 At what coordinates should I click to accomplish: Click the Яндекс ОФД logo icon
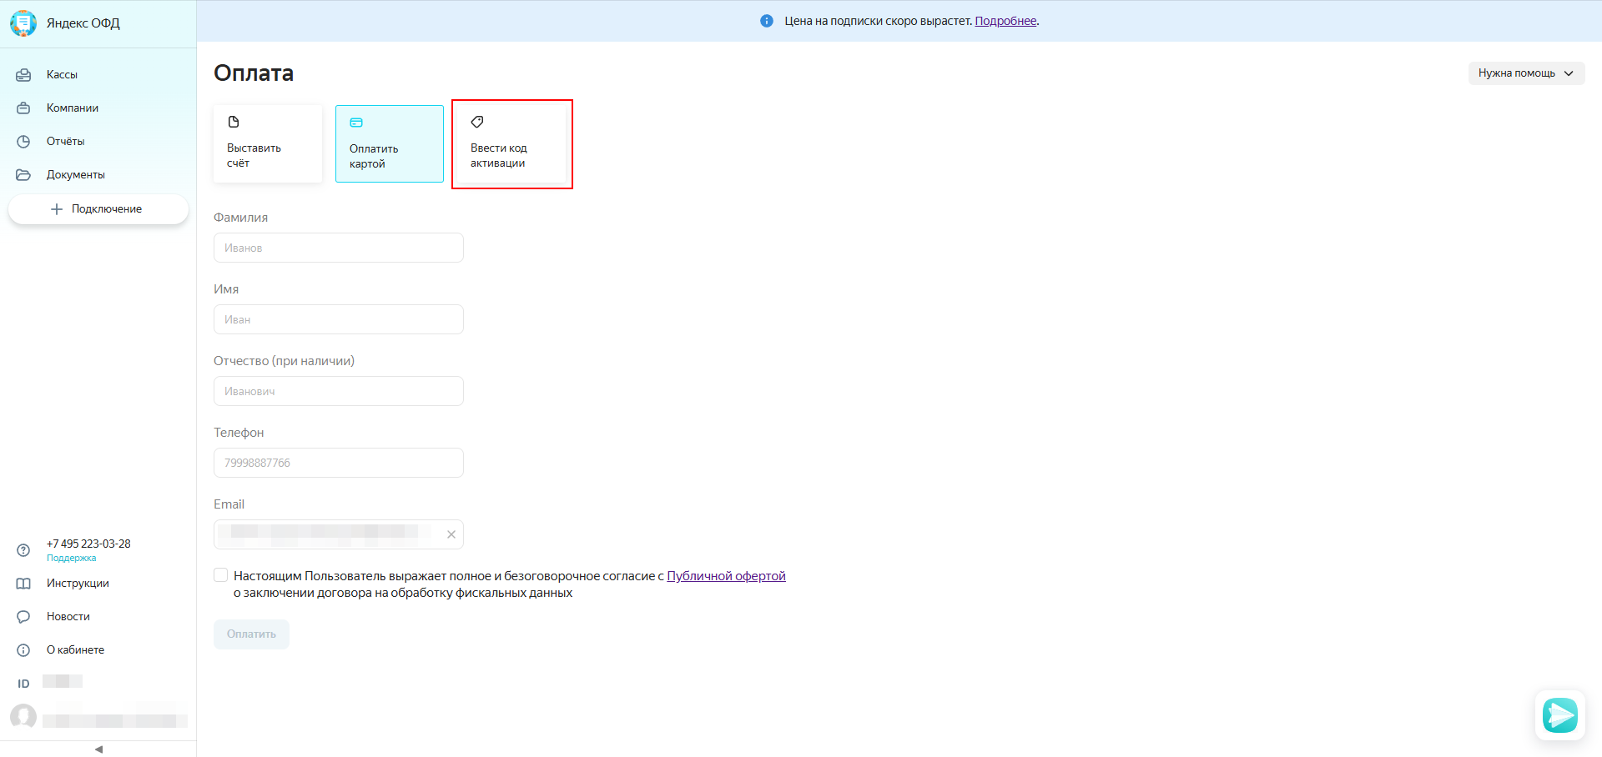click(x=23, y=23)
